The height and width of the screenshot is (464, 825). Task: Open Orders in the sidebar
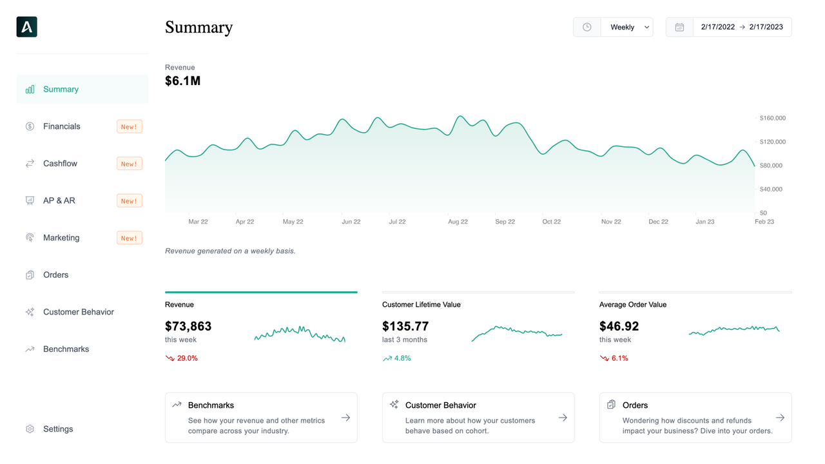(x=82, y=275)
